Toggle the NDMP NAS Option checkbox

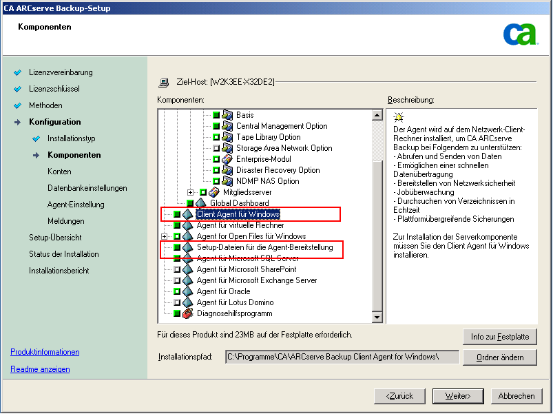tap(216, 181)
